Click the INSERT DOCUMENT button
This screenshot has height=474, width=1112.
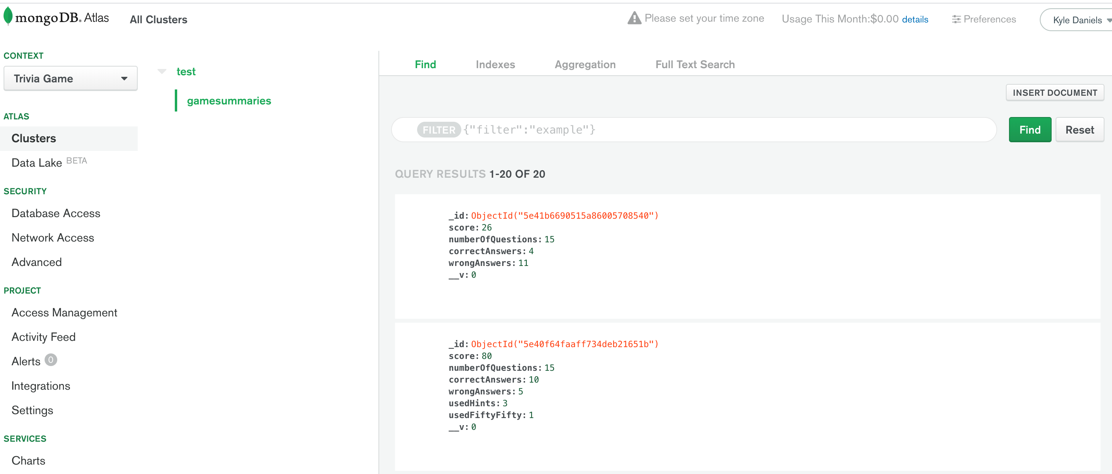1055,92
